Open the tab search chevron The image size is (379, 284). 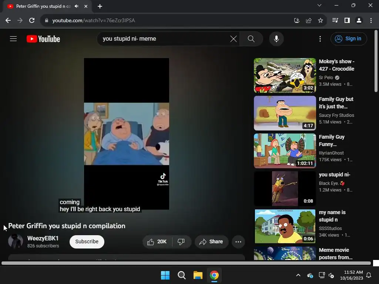tap(319, 5)
